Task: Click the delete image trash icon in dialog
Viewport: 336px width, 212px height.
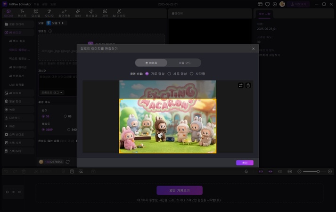Action: [x=248, y=85]
